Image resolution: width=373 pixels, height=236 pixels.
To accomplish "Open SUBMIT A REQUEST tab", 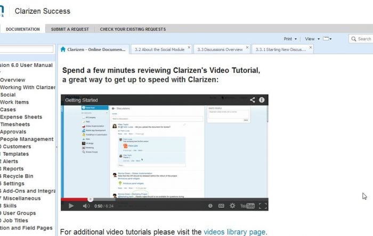I will coord(70,29).
